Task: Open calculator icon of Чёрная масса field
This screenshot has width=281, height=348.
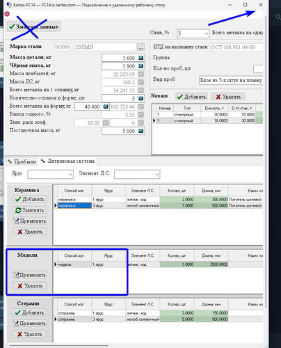Action: point(140,66)
